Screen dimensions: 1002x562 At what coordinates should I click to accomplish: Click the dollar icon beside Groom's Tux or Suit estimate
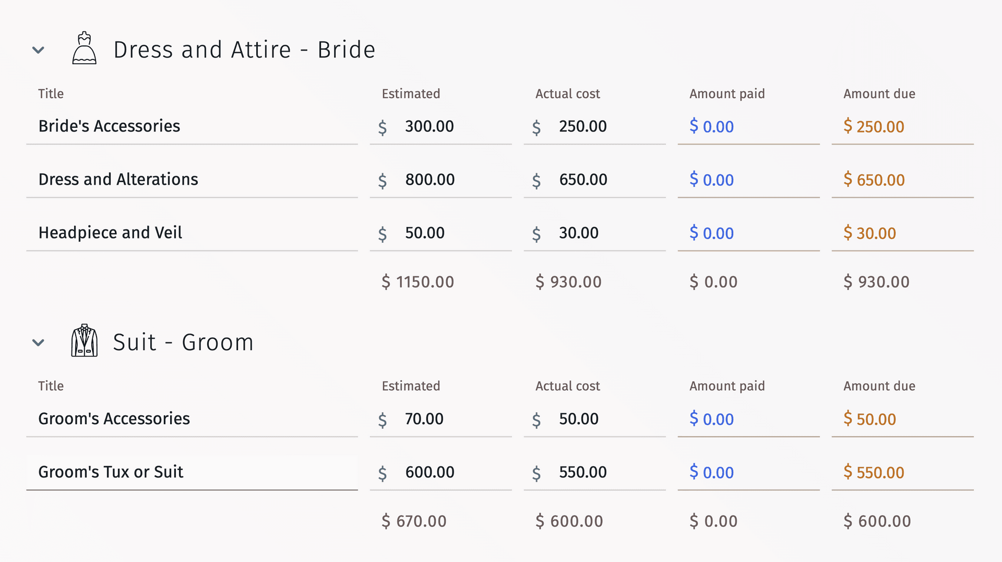click(x=383, y=473)
